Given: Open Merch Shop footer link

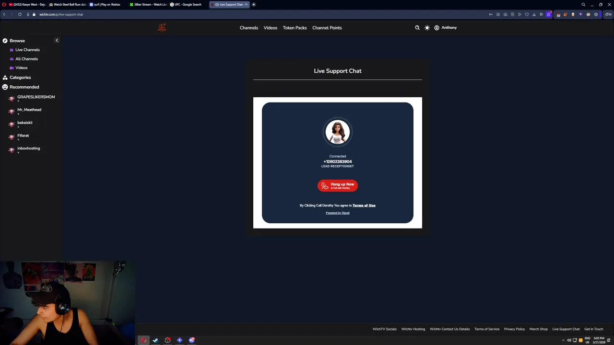Looking at the screenshot, I should 539,329.
